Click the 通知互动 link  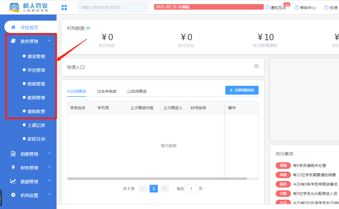[278, 8]
